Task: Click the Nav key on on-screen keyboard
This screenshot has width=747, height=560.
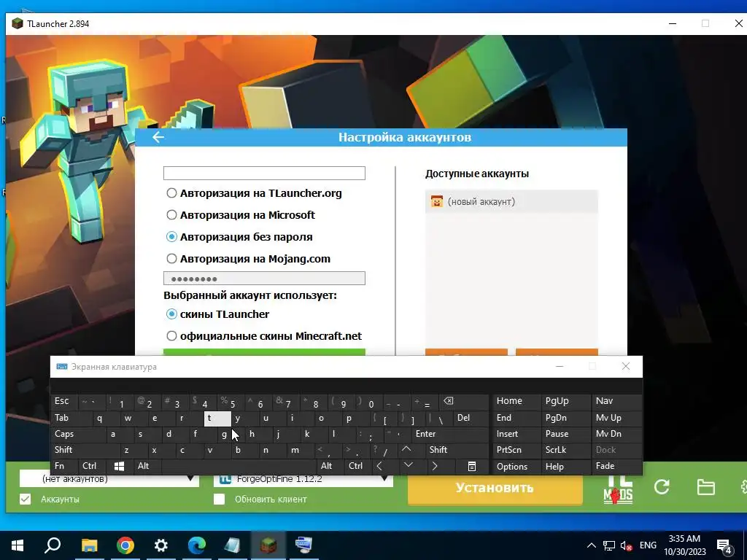Action: pos(616,402)
